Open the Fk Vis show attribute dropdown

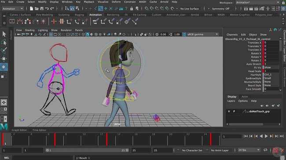[x=271, y=67]
